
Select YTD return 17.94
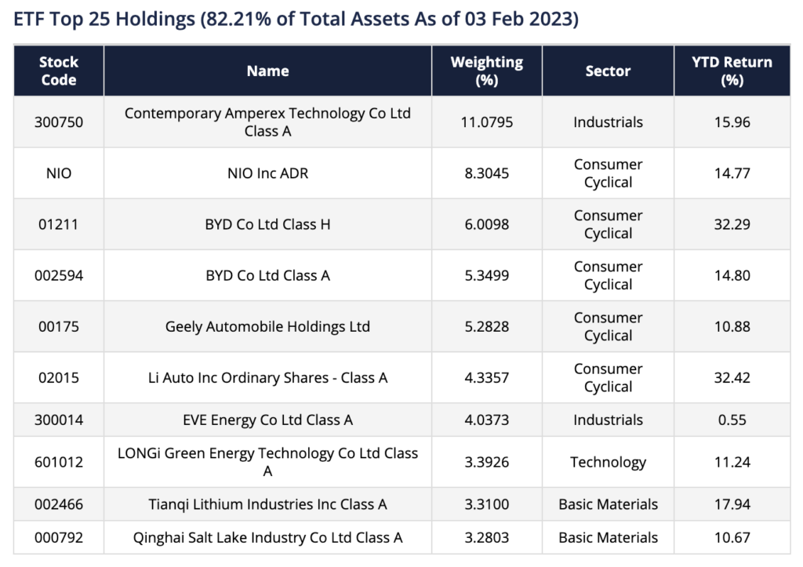pos(732,504)
